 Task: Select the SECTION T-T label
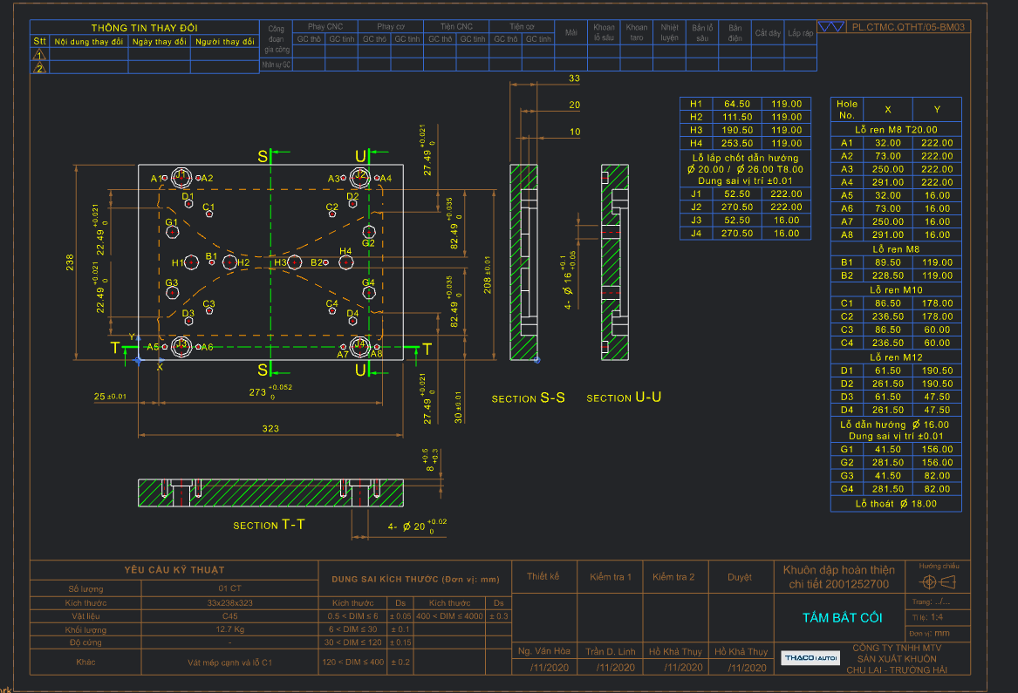pos(269,526)
